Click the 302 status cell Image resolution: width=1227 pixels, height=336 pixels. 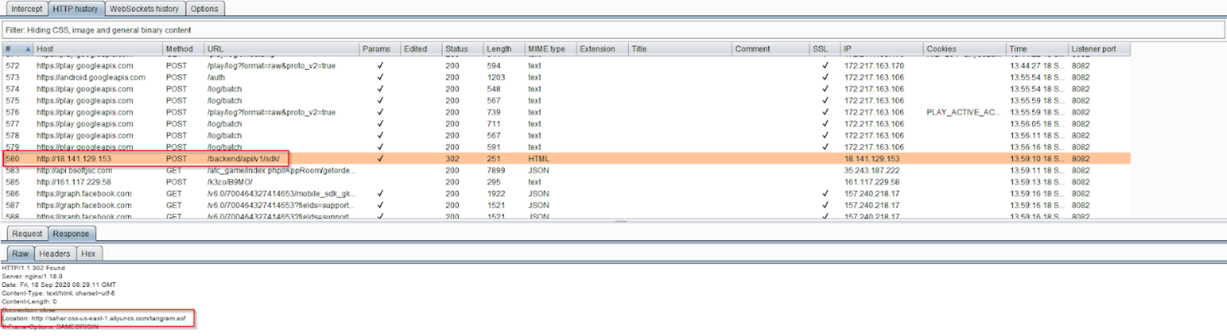tap(452, 159)
